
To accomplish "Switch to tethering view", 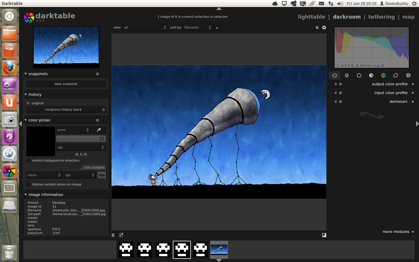I will click(381, 17).
